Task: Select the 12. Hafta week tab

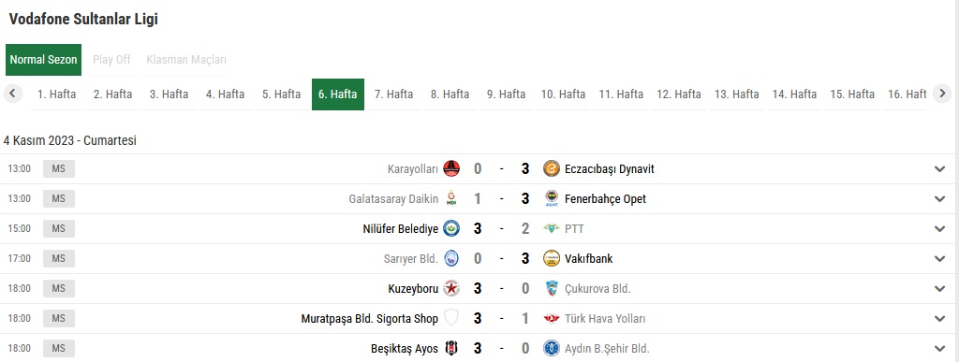Action: pos(679,94)
